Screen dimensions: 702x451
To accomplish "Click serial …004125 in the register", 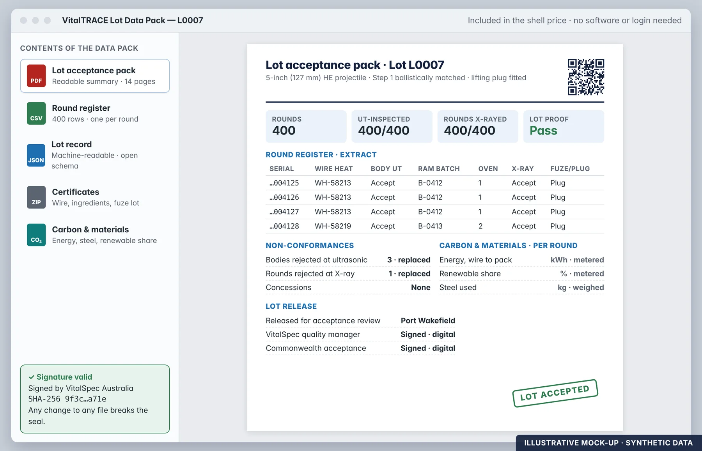I will click(284, 183).
